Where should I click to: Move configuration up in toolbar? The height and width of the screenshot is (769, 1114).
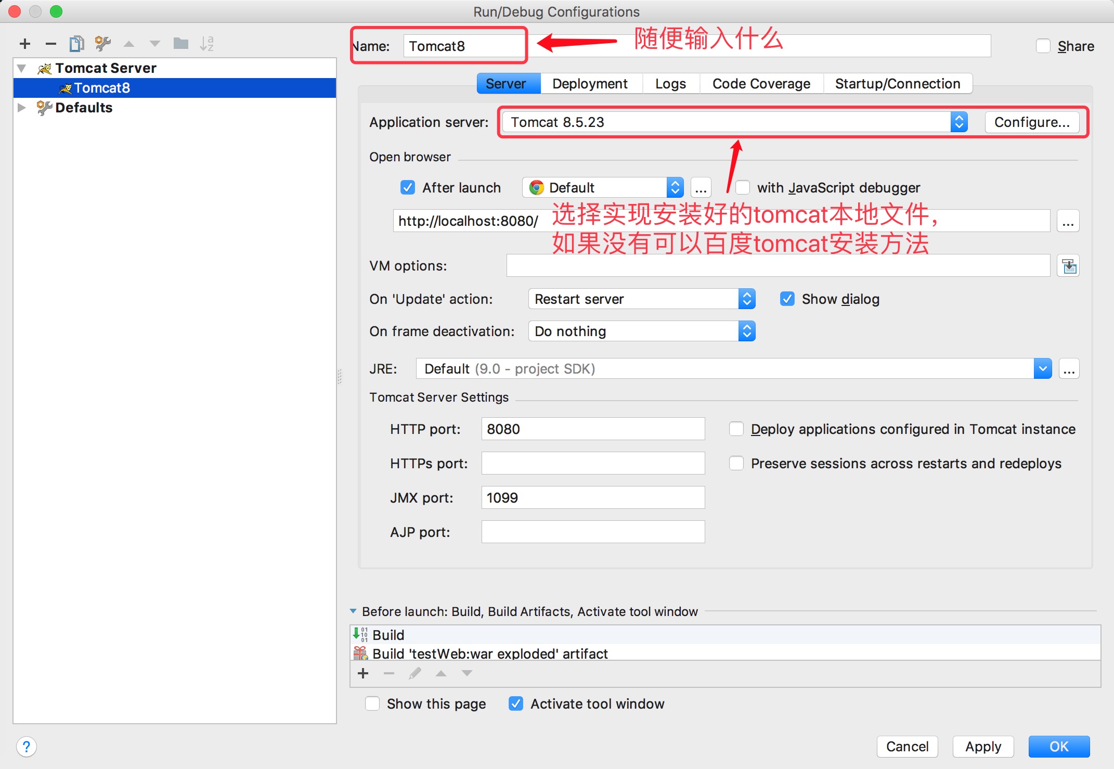coord(129,44)
